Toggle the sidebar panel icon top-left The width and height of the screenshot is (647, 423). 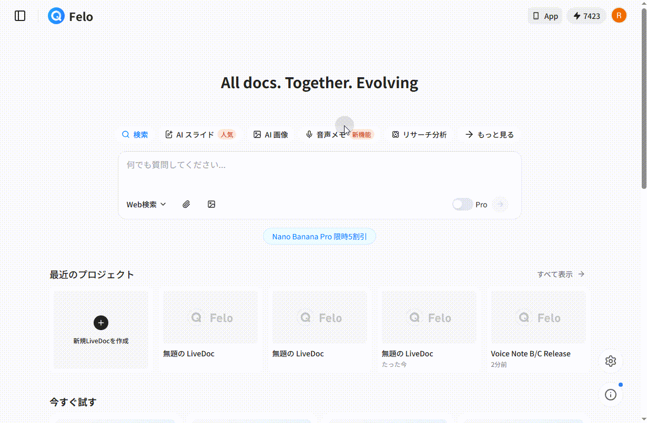19,16
